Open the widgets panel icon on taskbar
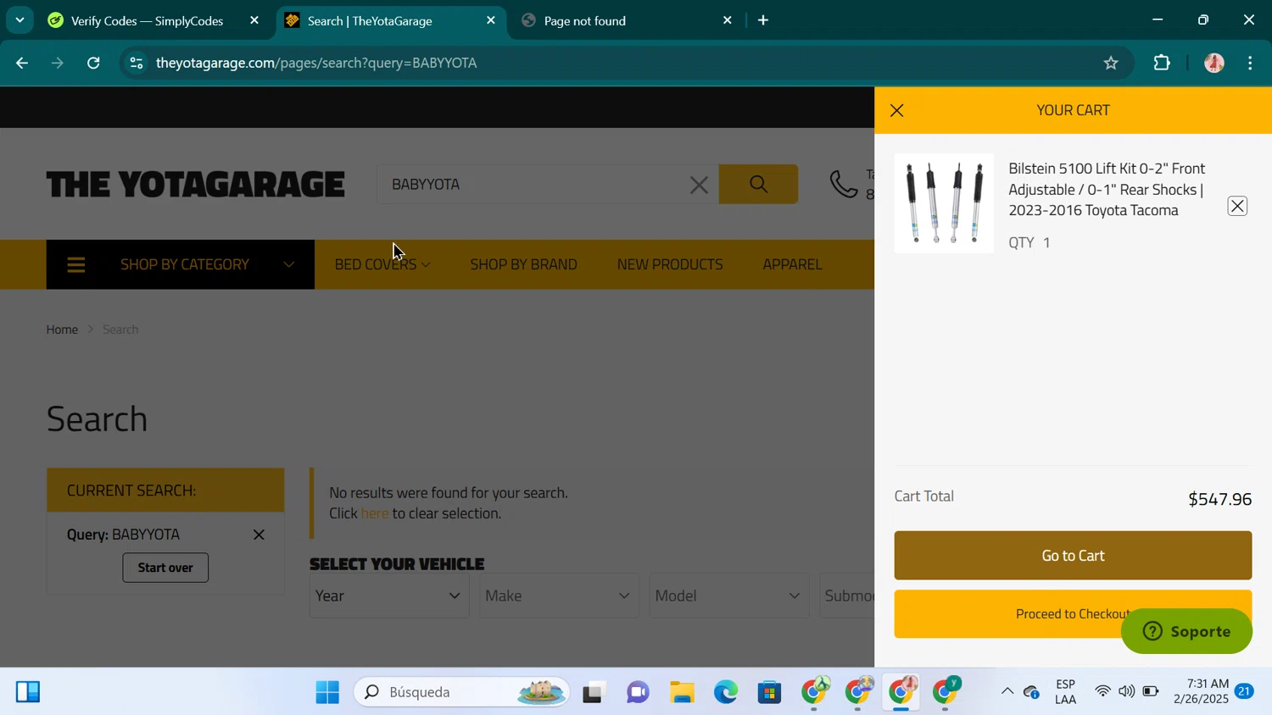This screenshot has width=1272, height=715. point(28,692)
